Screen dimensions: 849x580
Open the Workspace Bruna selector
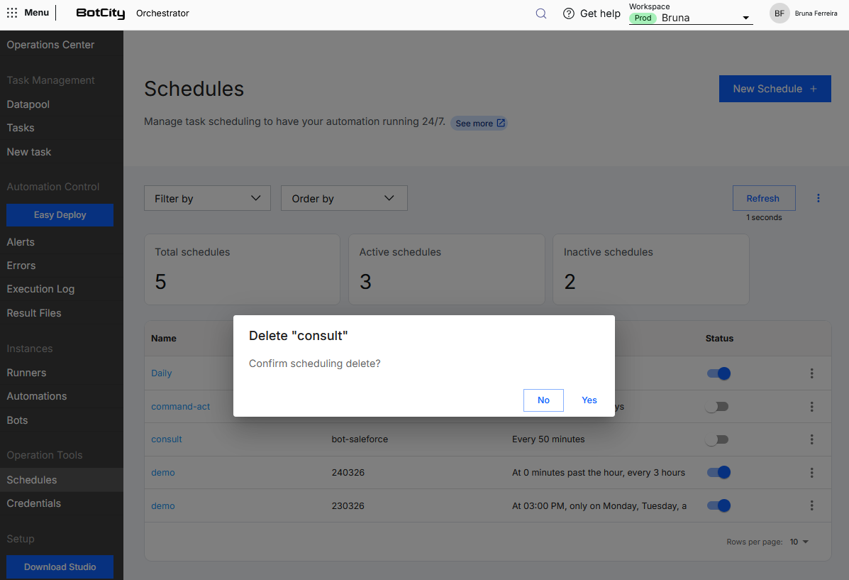(x=691, y=18)
